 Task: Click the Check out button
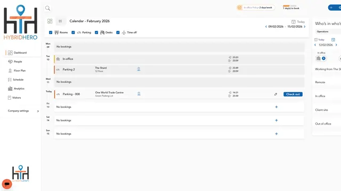point(293,94)
